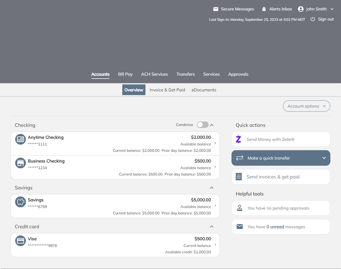The image size is (341, 269).
Task: Click the Zelle logo icon
Action: click(x=239, y=139)
